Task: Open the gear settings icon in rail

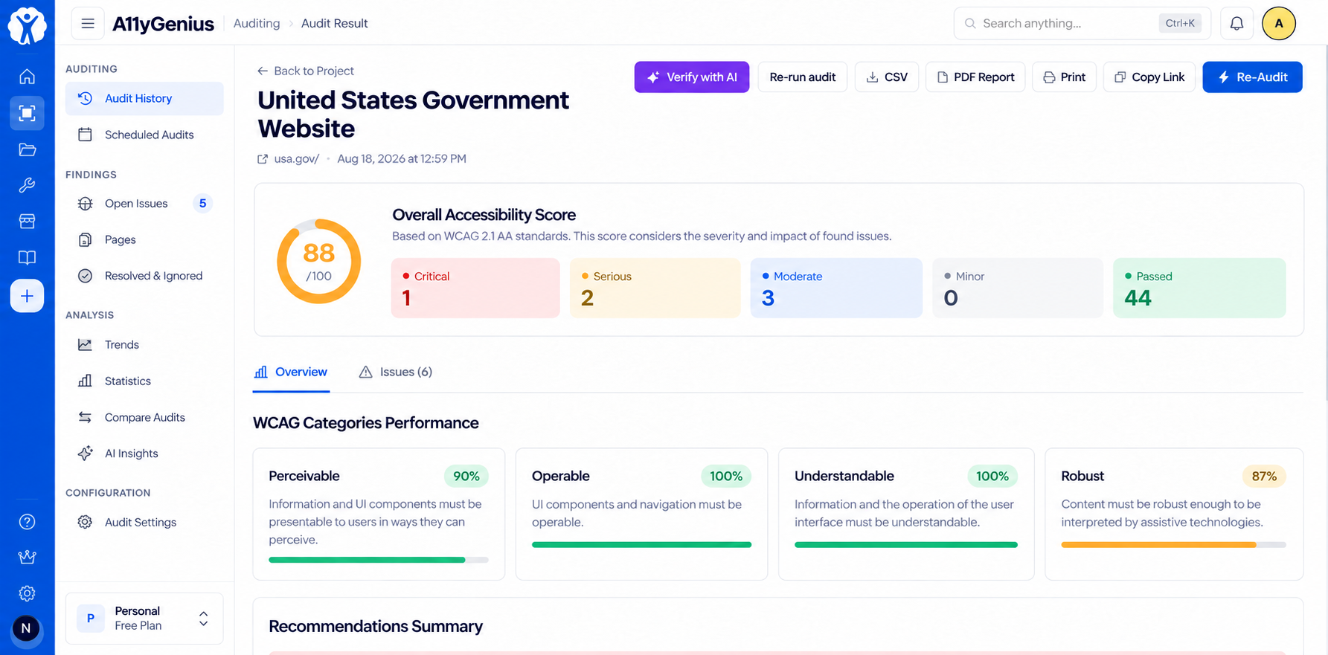Action: click(27, 593)
